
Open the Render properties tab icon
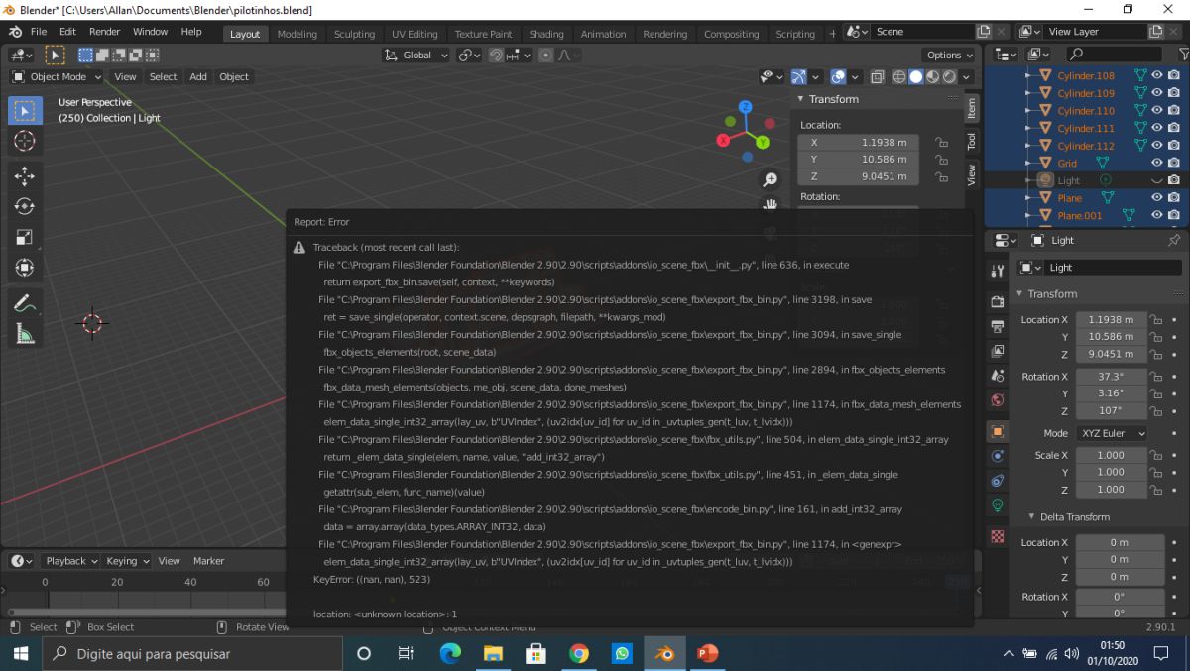[998, 301]
